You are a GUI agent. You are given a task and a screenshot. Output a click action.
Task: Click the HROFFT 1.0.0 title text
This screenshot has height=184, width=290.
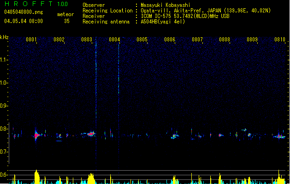click(36, 4)
